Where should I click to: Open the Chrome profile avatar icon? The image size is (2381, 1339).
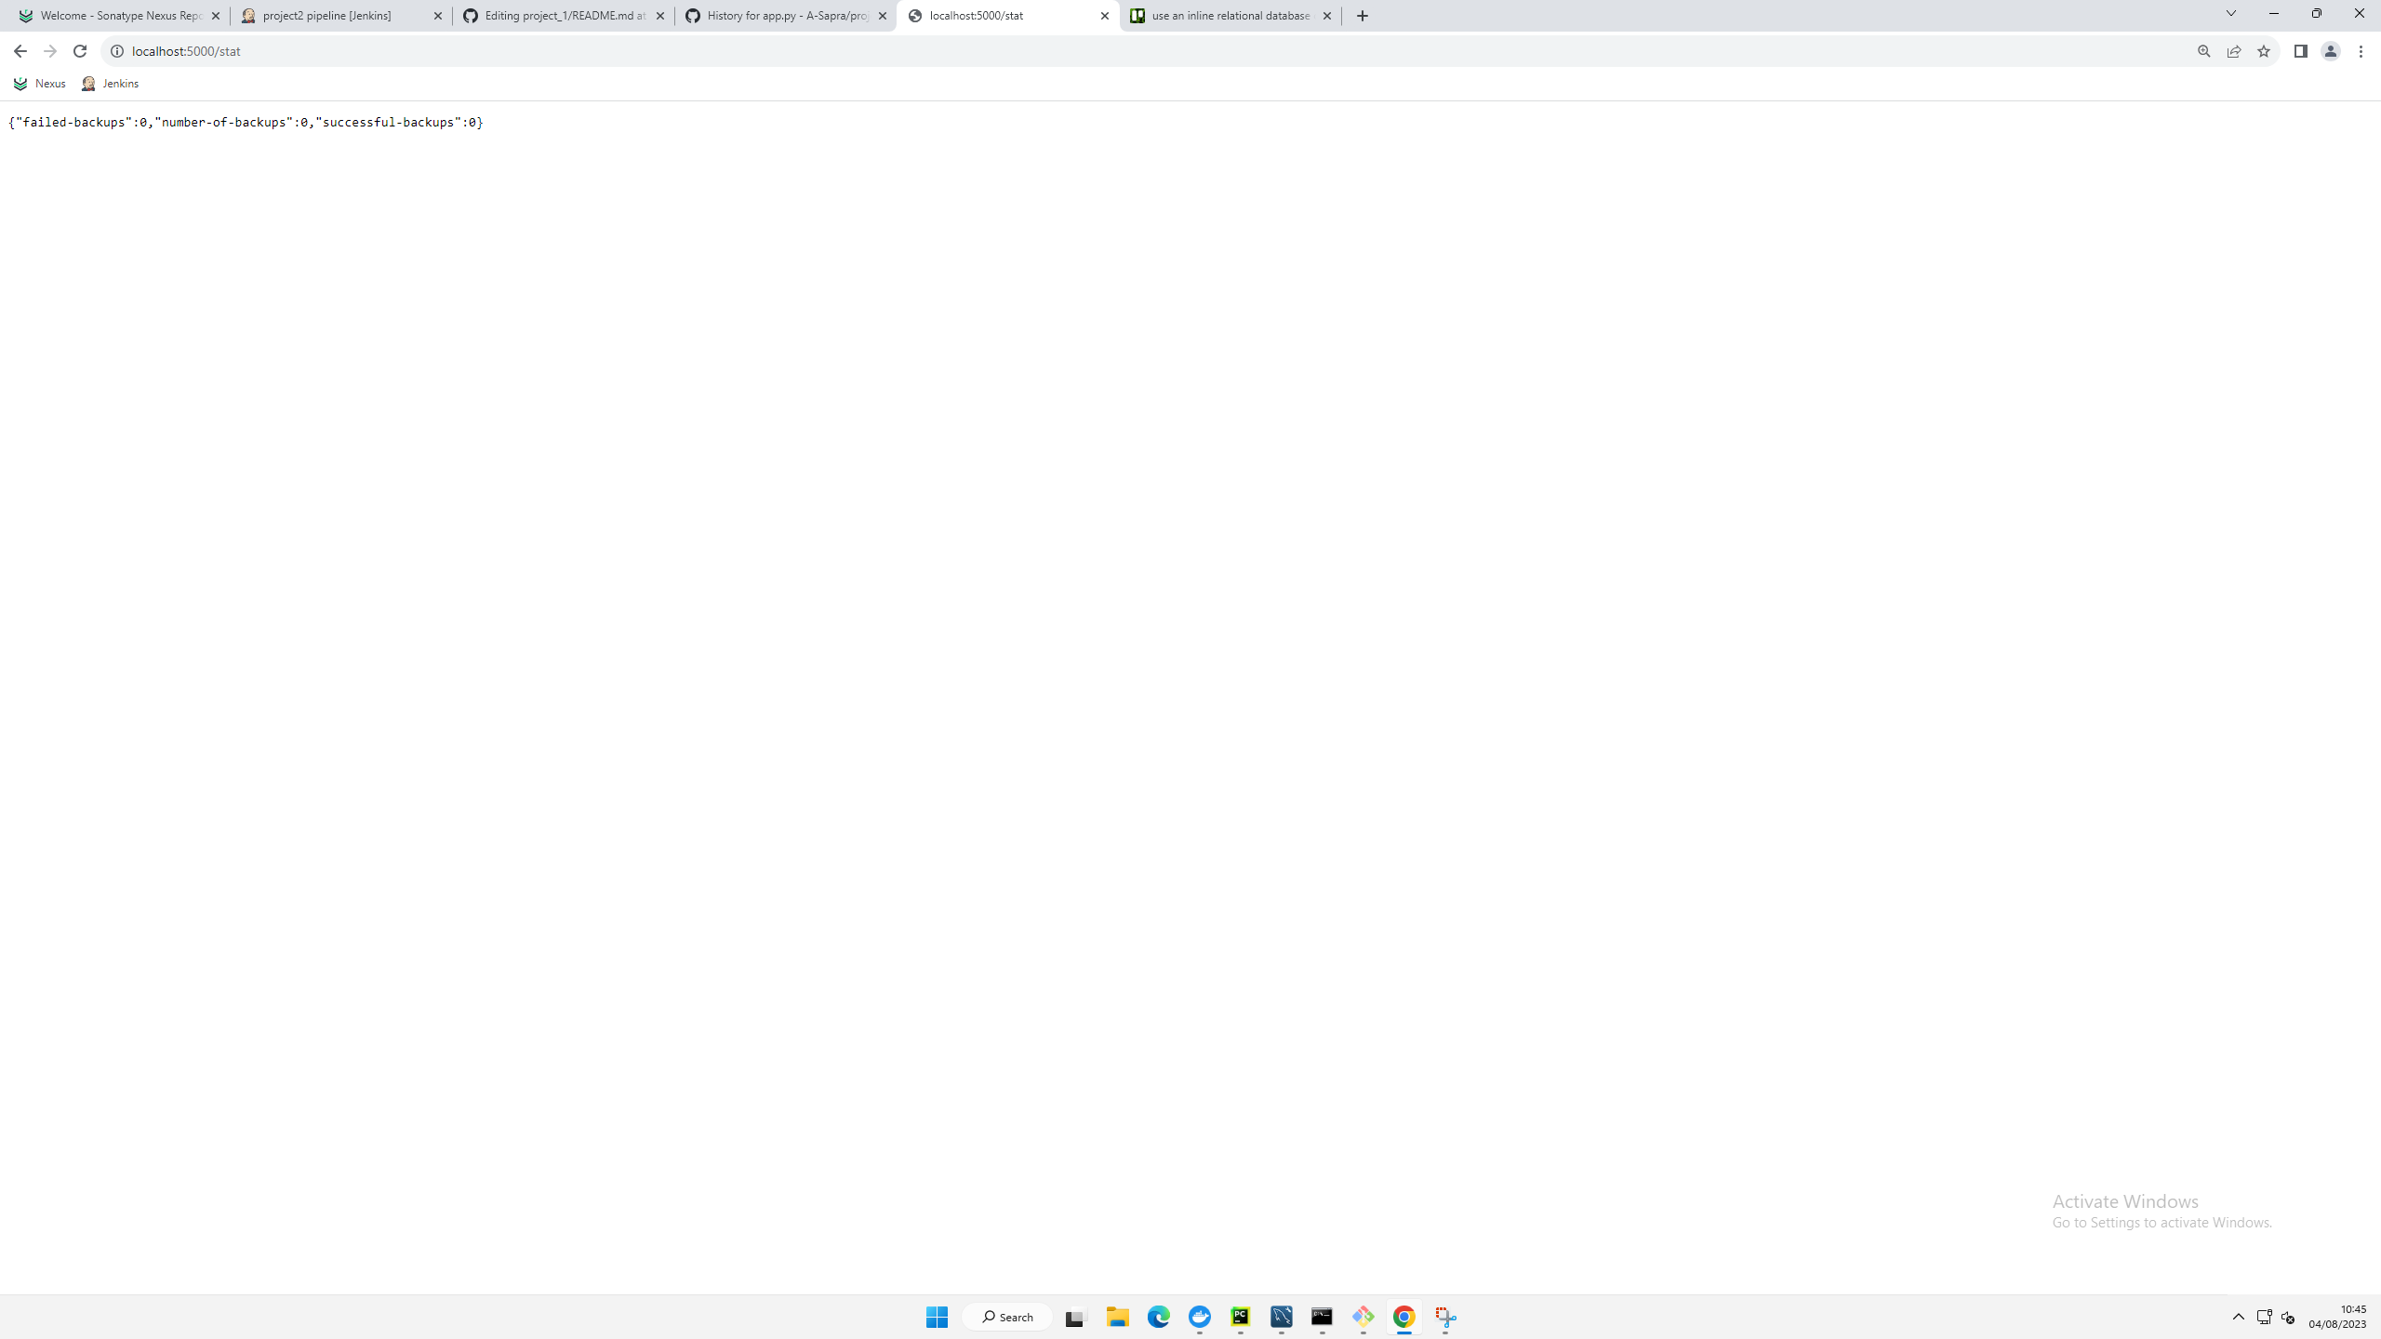2331,51
